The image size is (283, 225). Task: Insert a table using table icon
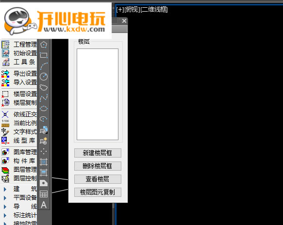(x=44, y=194)
